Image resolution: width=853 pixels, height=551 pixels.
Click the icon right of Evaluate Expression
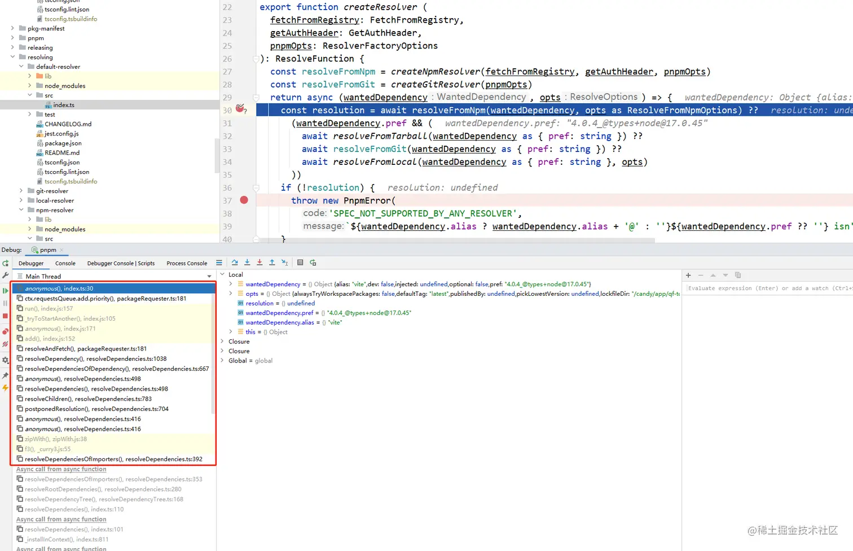[x=313, y=263]
